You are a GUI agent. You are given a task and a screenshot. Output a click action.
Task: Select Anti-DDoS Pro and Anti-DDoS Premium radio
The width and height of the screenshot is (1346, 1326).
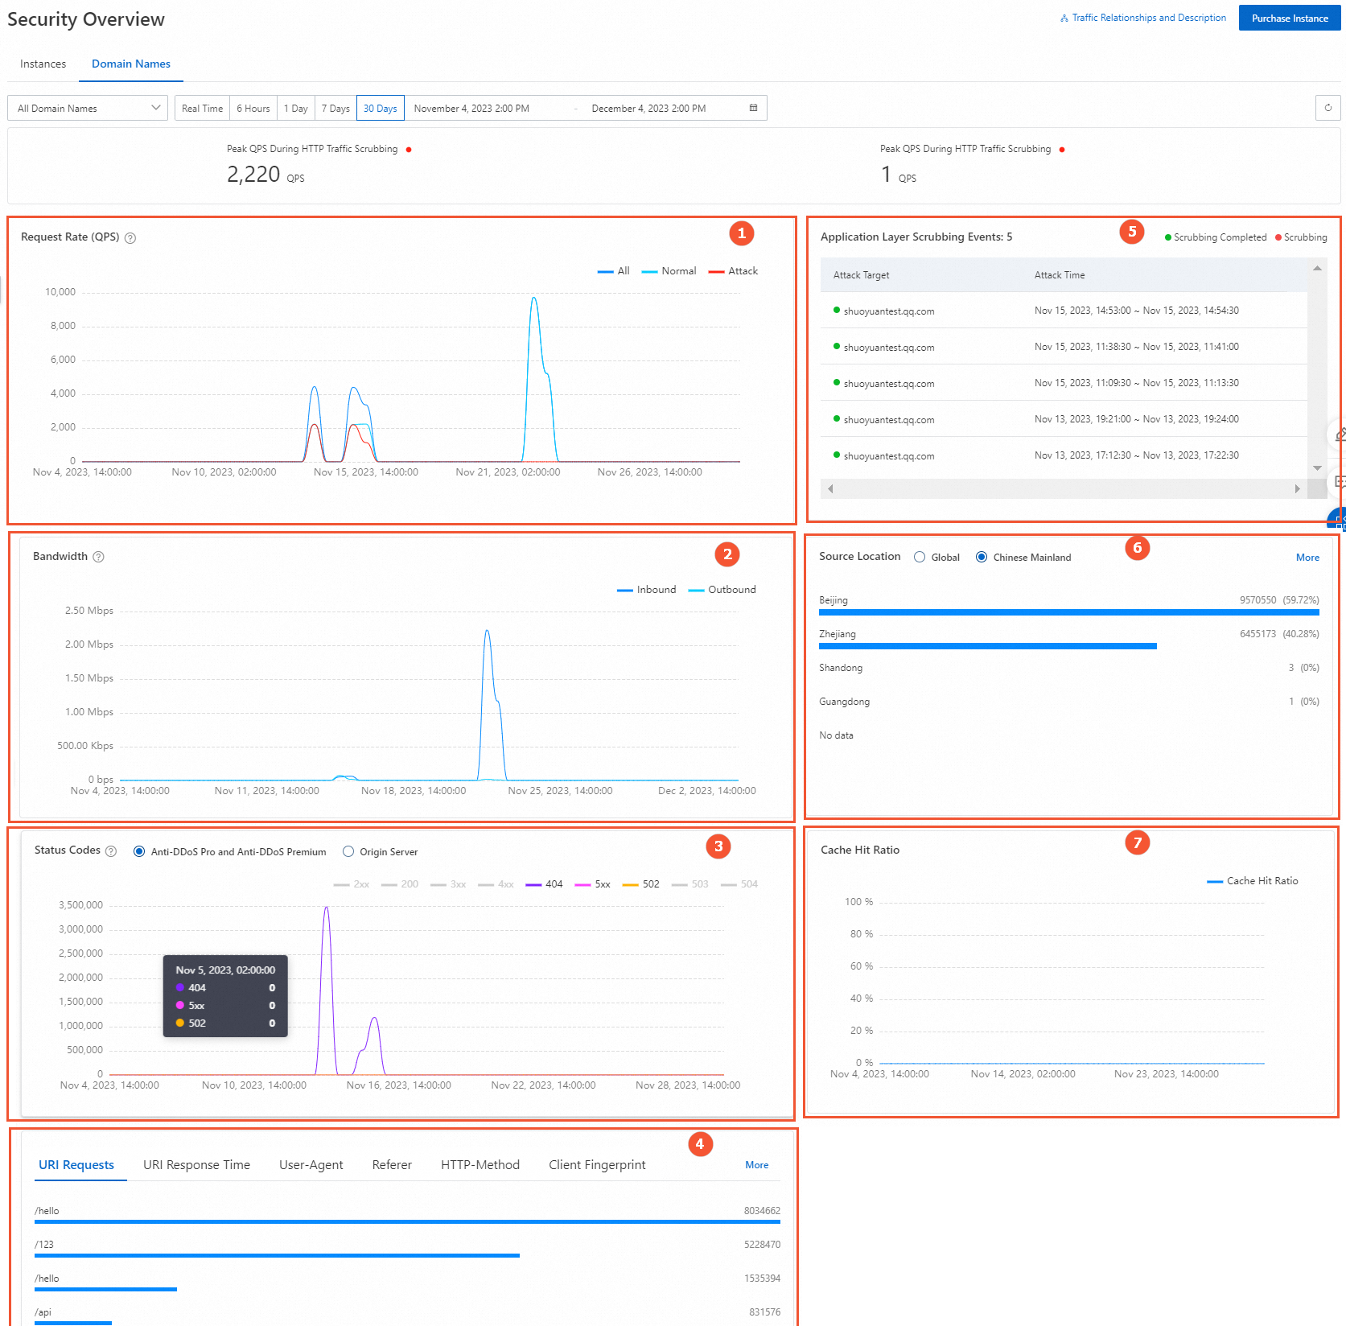(x=139, y=851)
